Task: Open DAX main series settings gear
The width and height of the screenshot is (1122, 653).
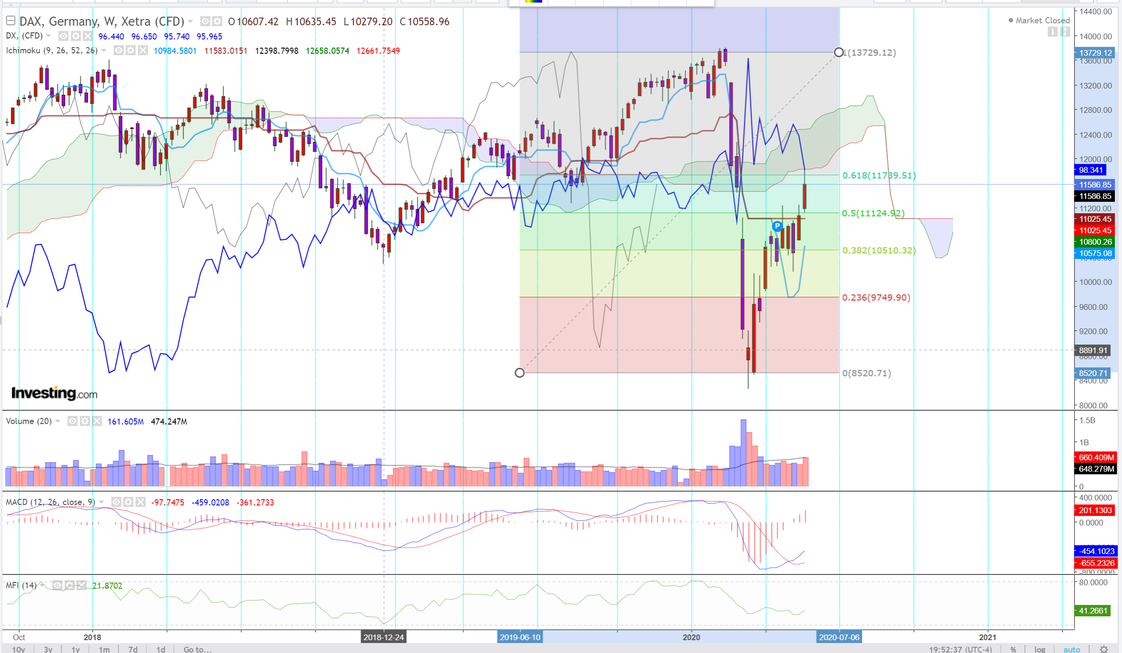Action: click(x=217, y=21)
